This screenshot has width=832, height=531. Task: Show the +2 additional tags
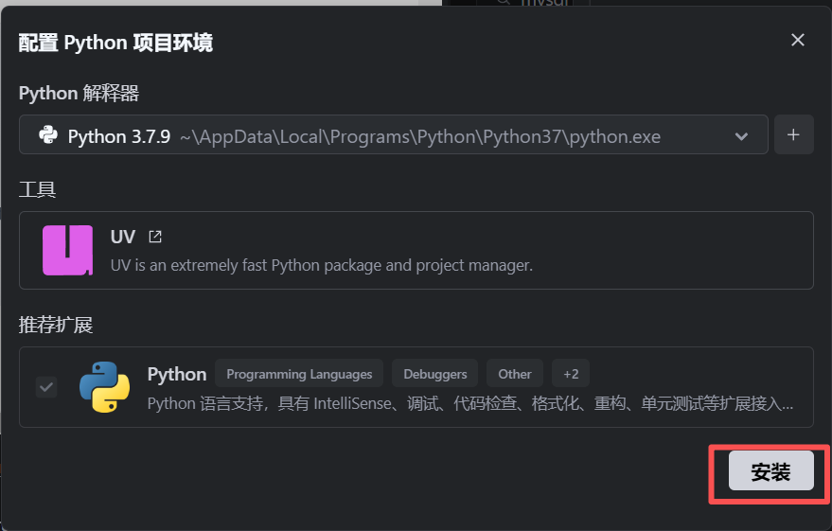(x=571, y=374)
